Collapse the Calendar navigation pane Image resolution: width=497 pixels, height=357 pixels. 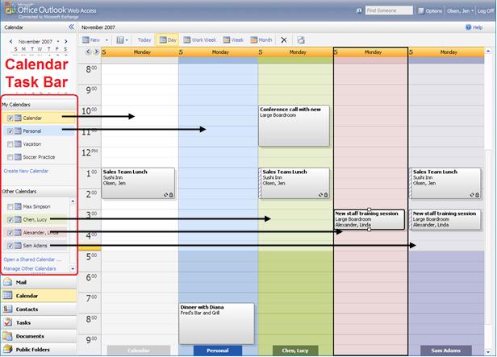coord(71,27)
